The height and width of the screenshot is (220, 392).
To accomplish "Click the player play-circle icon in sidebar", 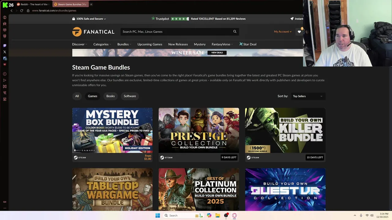I will point(5,74).
